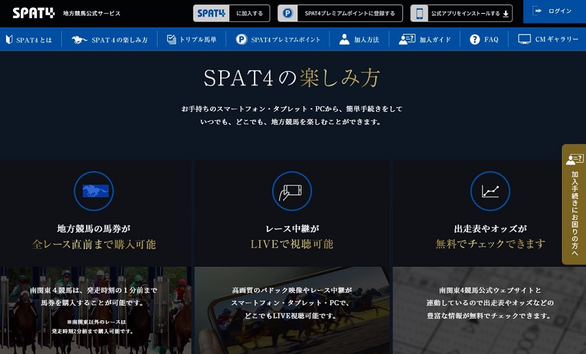Click the person-question icon beside 加入ガイド
This screenshot has height=354, width=586.
[x=407, y=39]
